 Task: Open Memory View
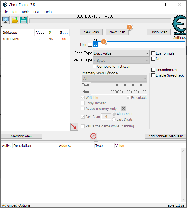point(22,136)
